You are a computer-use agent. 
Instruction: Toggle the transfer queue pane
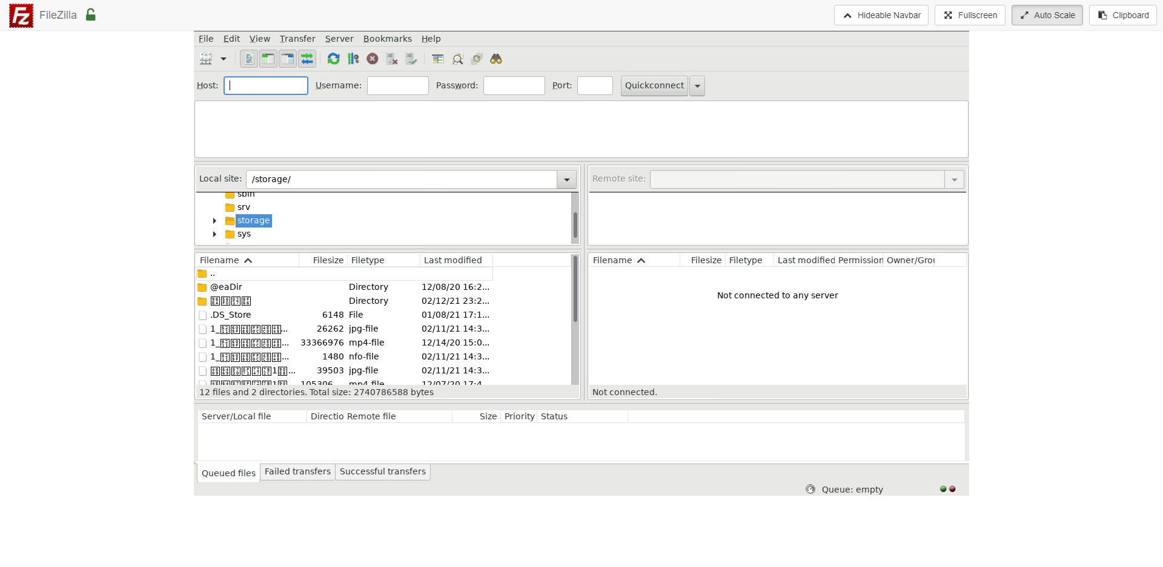tap(307, 59)
